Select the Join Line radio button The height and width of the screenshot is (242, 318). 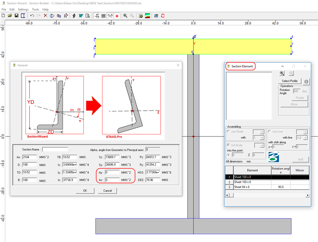click(270, 132)
